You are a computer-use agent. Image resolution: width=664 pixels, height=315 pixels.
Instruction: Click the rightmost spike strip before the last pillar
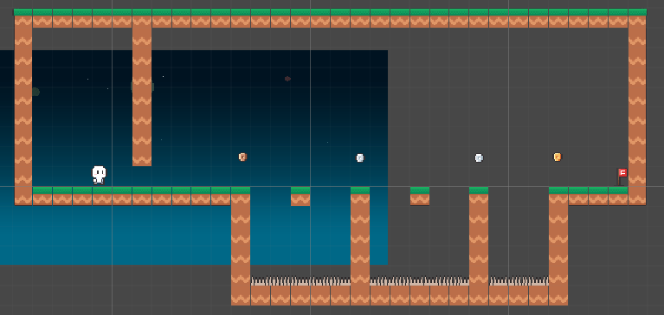[519, 281]
